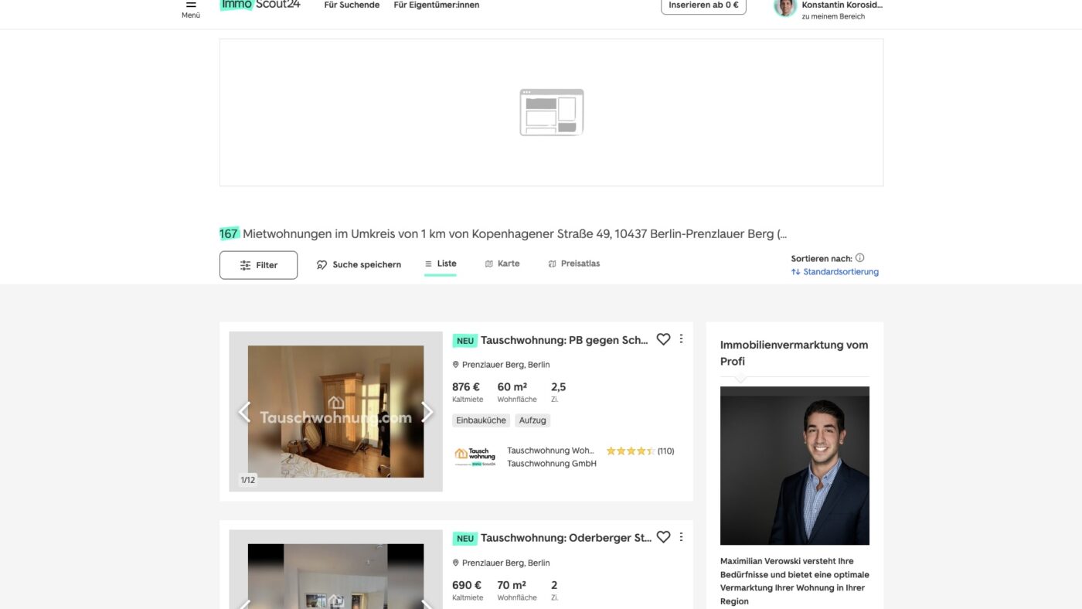Viewport: 1082px width, 609px height.
Task: Favorite the PB gegen listing with the heart
Action: click(663, 339)
